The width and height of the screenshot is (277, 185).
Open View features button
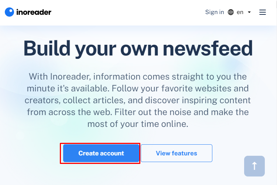coord(177,153)
